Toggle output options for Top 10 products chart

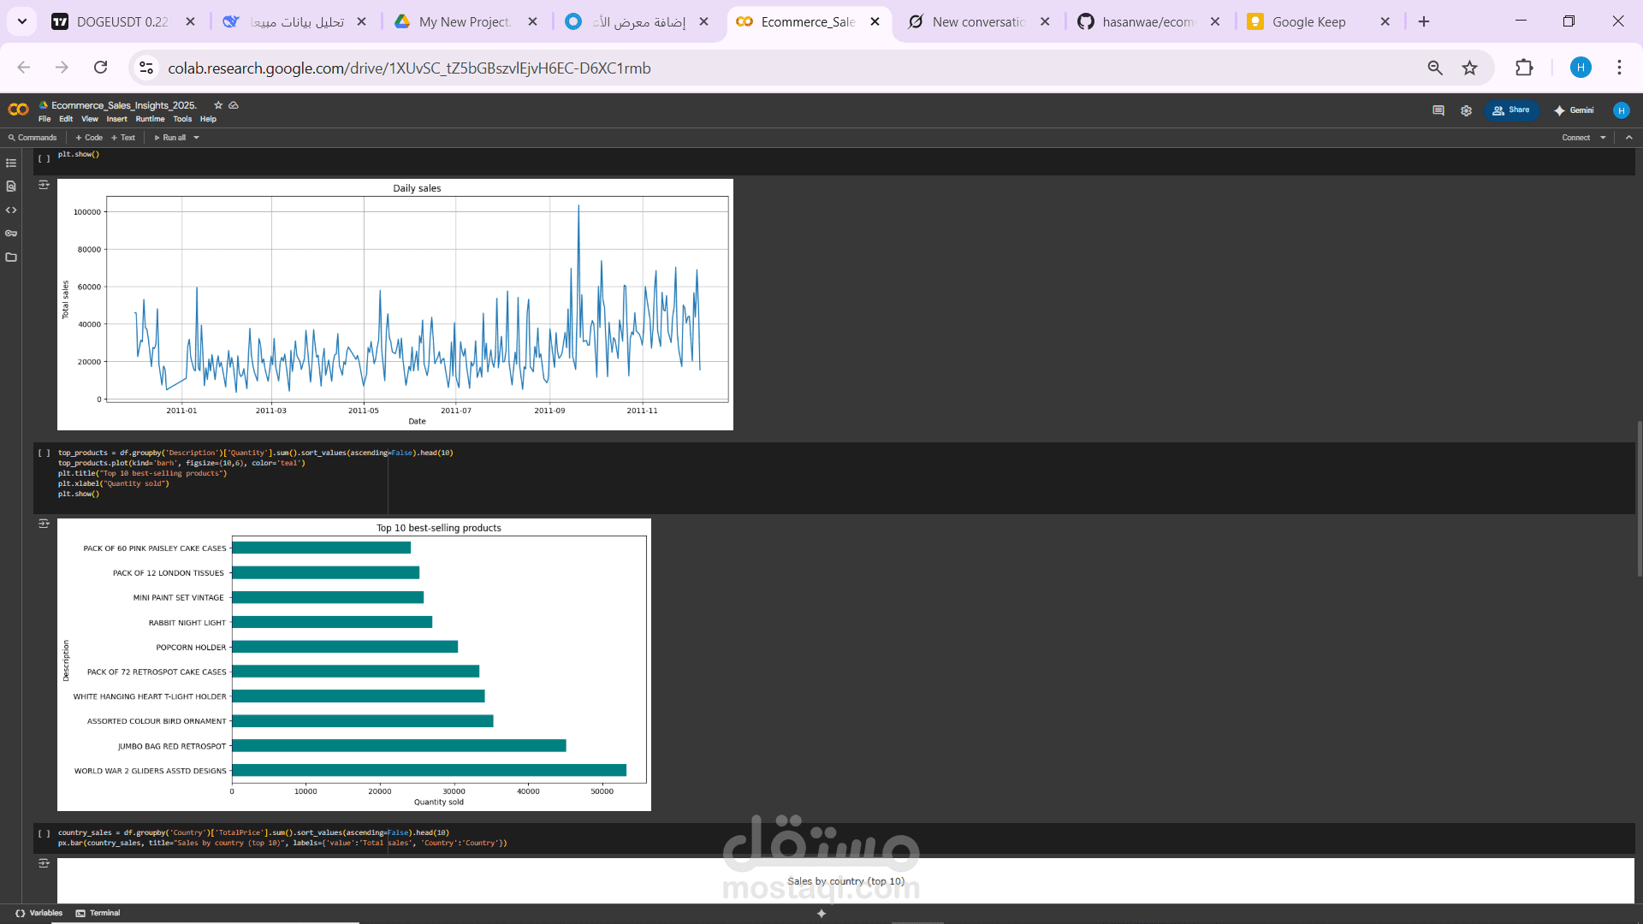point(44,524)
